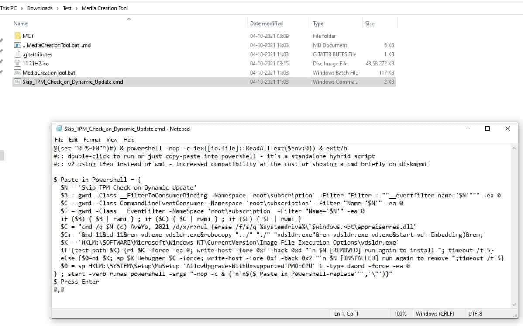Image resolution: width=523 pixels, height=326 pixels.
Task: Click the '43,58,272 KB' size cell
Action: pos(380,63)
